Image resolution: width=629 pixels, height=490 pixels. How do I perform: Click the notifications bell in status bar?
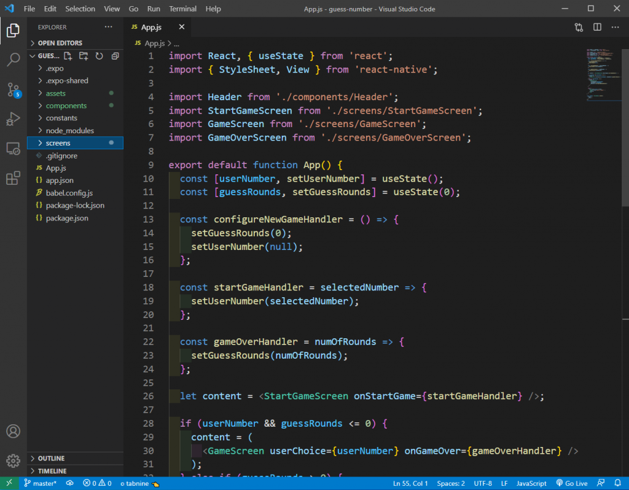[x=618, y=483]
